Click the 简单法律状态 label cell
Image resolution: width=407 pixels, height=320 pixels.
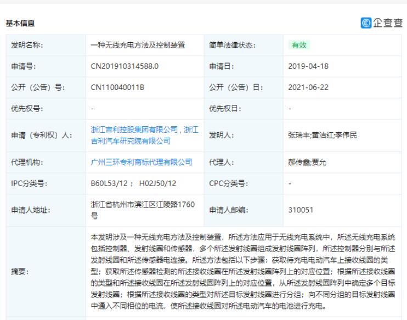[x=244, y=45]
